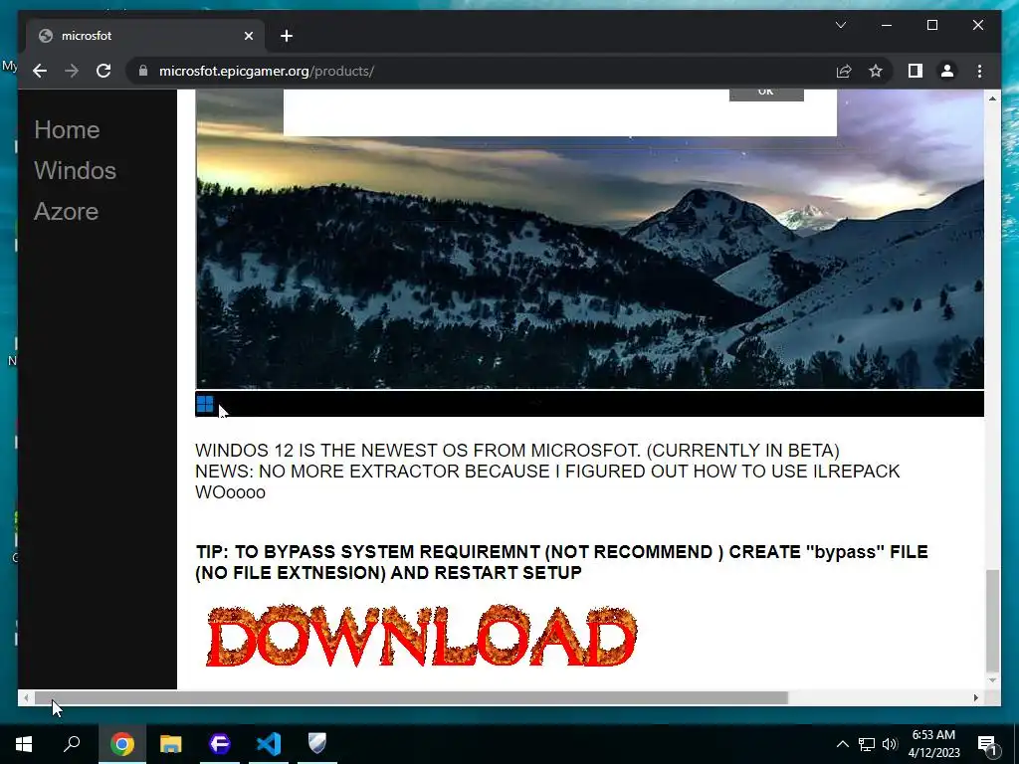The image size is (1019, 764).
Task: Open the network status icon
Action: (x=867, y=744)
